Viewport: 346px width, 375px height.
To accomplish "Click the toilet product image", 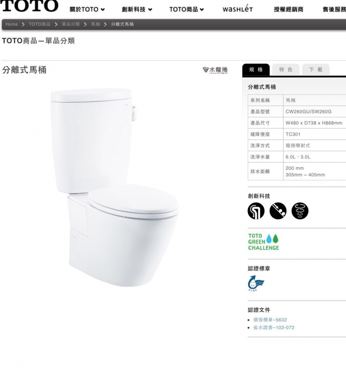I will point(114,187).
